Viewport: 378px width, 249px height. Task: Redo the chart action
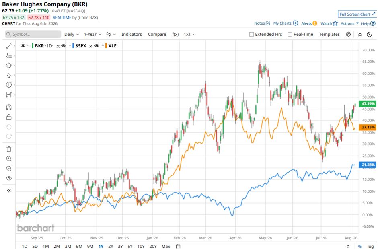(x=9, y=136)
